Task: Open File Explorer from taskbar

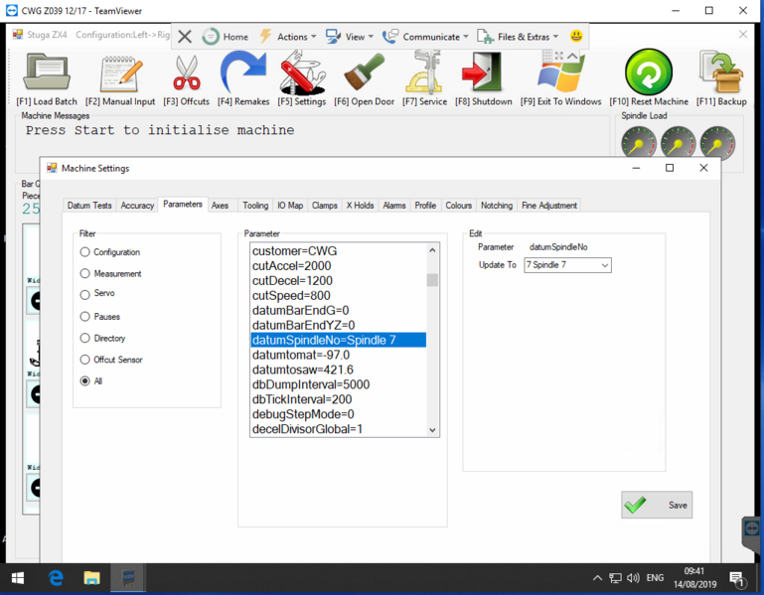Action: click(91, 578)
